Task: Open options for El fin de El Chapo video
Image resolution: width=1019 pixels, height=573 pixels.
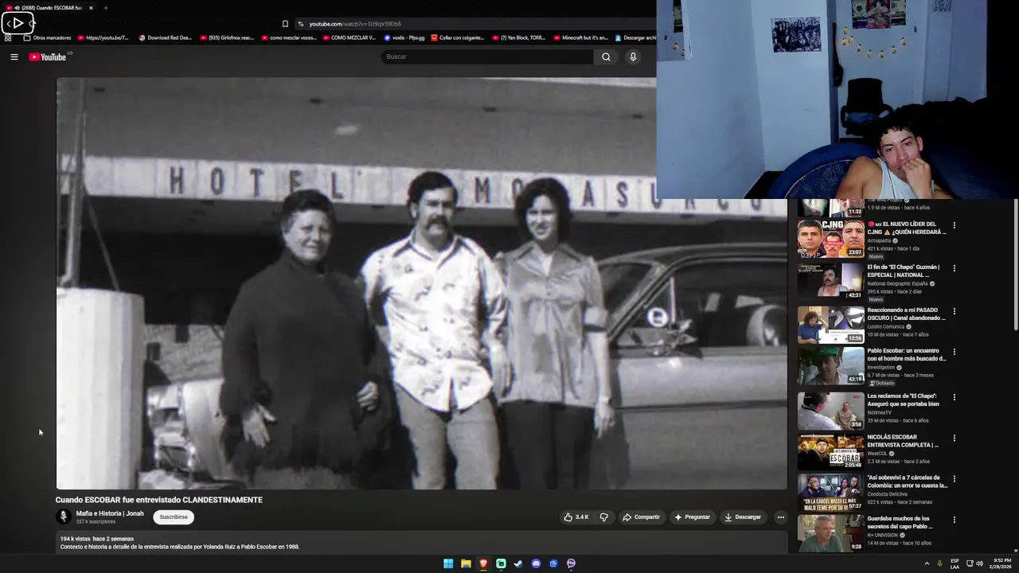Action: [x=954, y=268]
